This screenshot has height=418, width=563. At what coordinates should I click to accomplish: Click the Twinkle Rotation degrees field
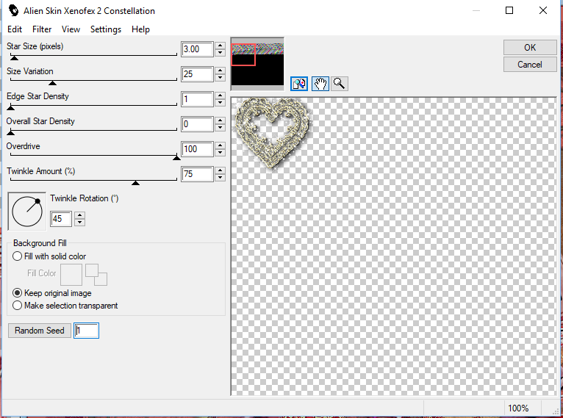click(x=61, y=218)
